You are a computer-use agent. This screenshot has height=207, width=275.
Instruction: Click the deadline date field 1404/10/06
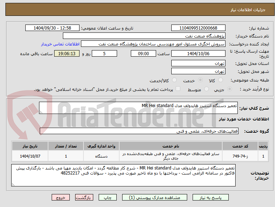[198, 53]
